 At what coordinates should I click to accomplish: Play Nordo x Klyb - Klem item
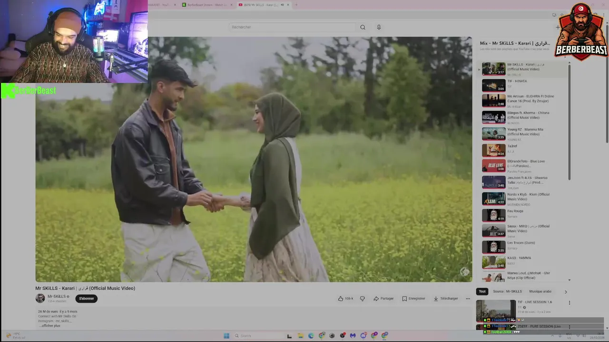click(x=524, y=199)
